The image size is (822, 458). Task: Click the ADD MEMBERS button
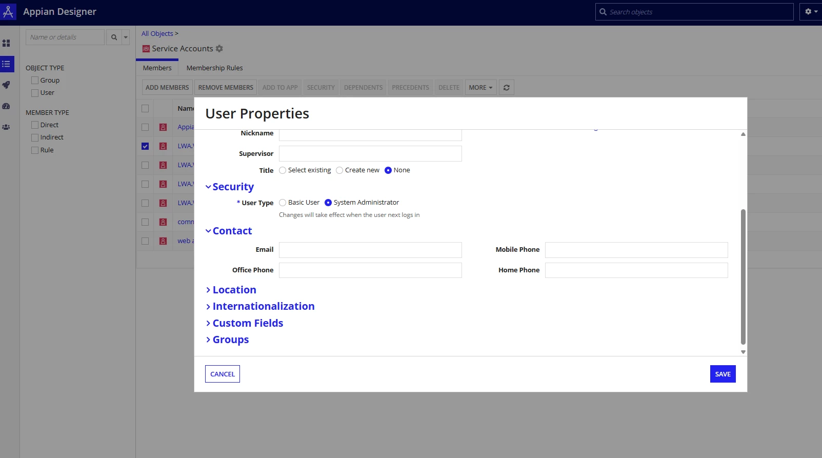coord(167,87)
